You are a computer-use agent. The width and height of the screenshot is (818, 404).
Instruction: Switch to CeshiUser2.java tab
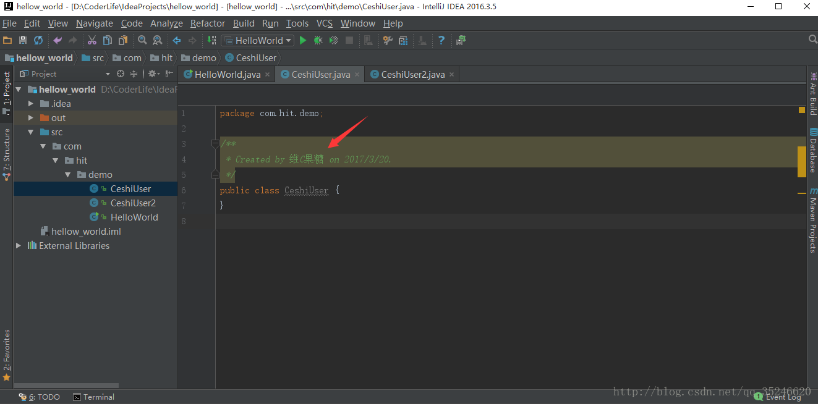pos(412,74)
